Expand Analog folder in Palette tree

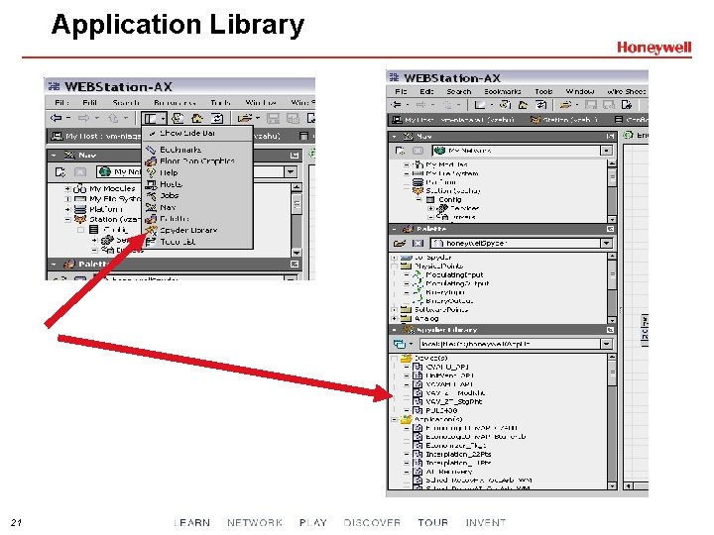pyautogui.click(x=395, y=318)
